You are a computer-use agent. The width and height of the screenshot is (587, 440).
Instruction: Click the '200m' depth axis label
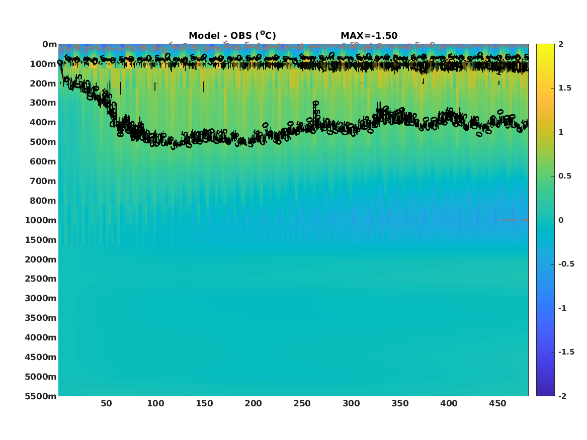(x=43, y=83)
